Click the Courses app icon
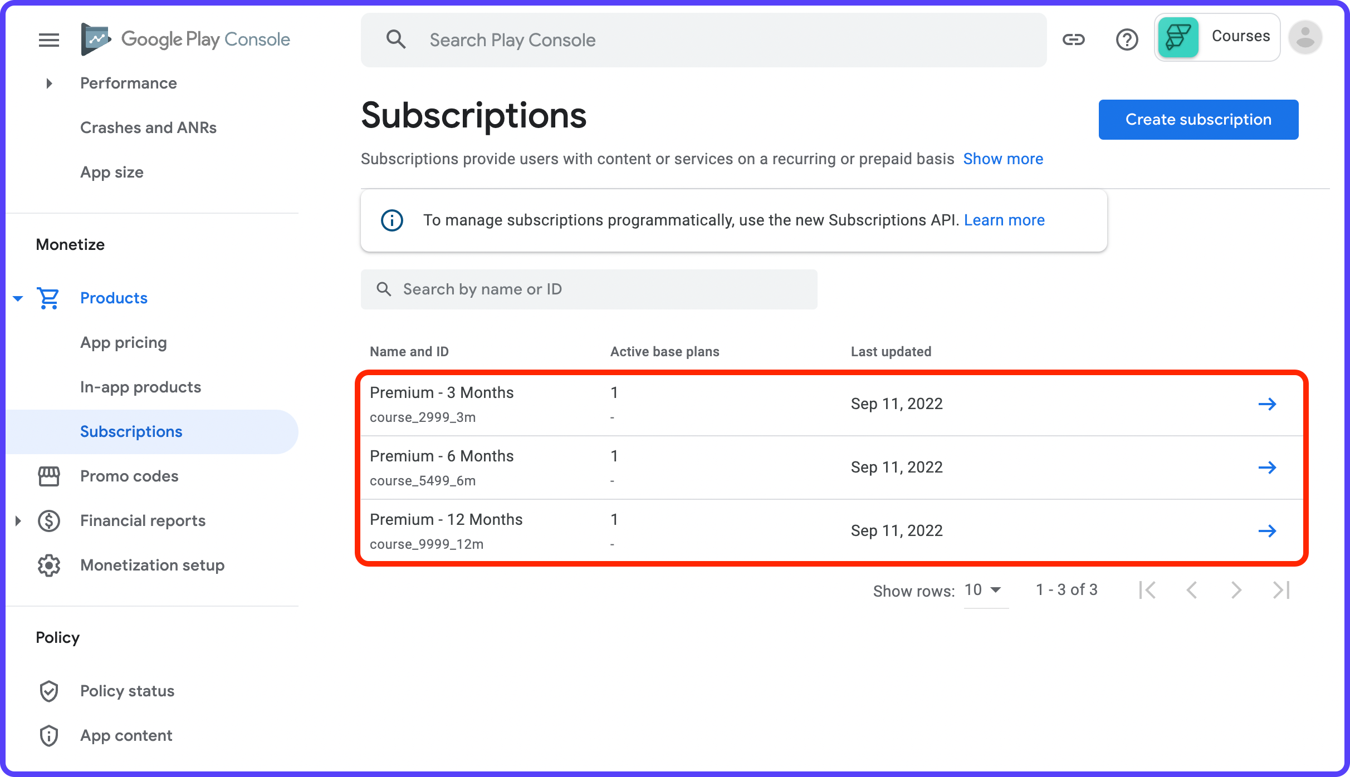This screenshot has height=777, width=1350. click(x=1177, y=37)
